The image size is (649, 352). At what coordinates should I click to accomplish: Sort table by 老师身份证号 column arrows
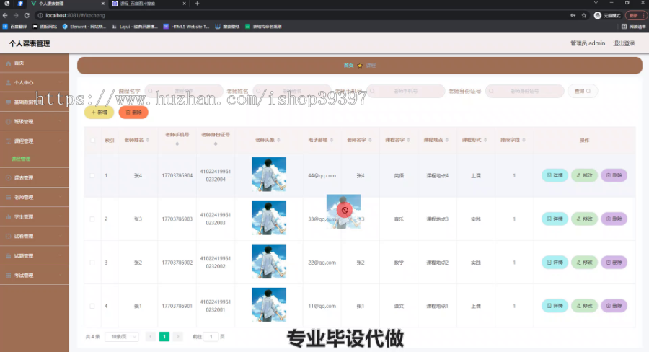point(216,144)
